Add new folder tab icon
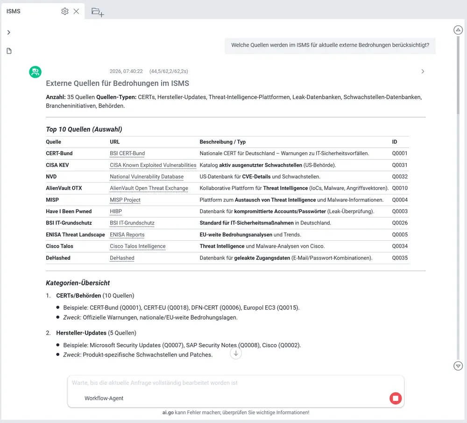This screenshot has width=467, height=423. [98, 12]
